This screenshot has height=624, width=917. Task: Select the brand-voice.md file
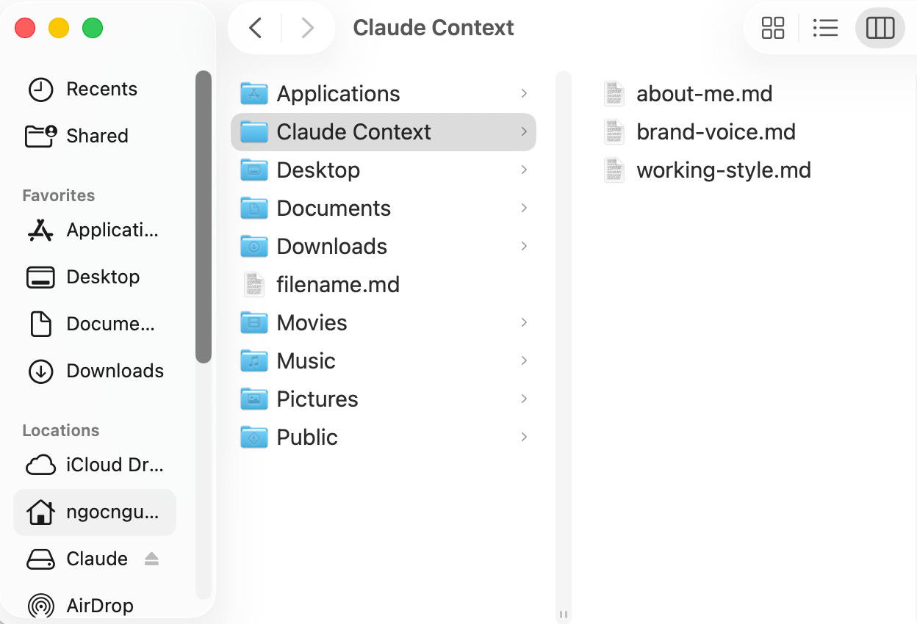[x=700, y=132]
